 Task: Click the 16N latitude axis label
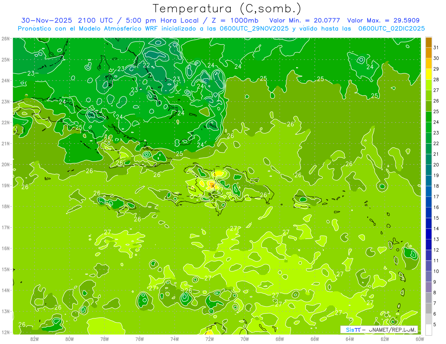6,248
